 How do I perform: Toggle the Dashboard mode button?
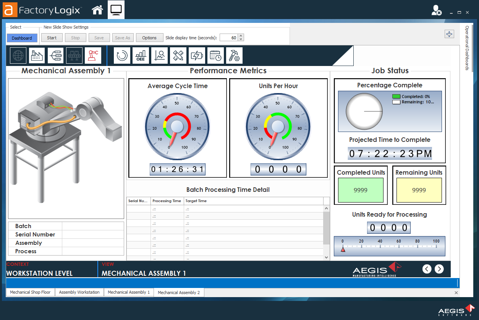(22, 38)
